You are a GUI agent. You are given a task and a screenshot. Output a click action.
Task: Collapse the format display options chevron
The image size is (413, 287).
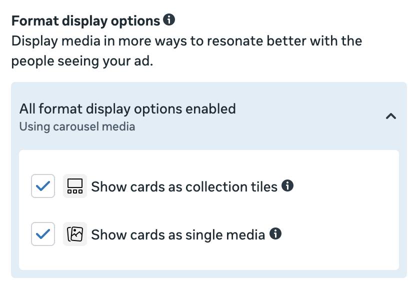[x=391, y=116]
